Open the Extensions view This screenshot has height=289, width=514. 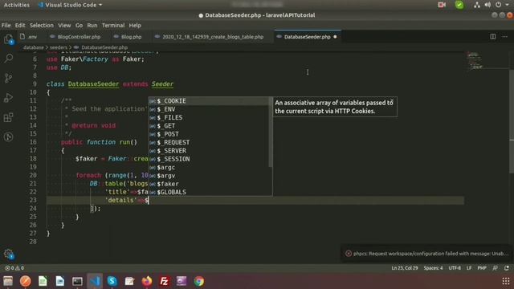click(x=9, y=117)
